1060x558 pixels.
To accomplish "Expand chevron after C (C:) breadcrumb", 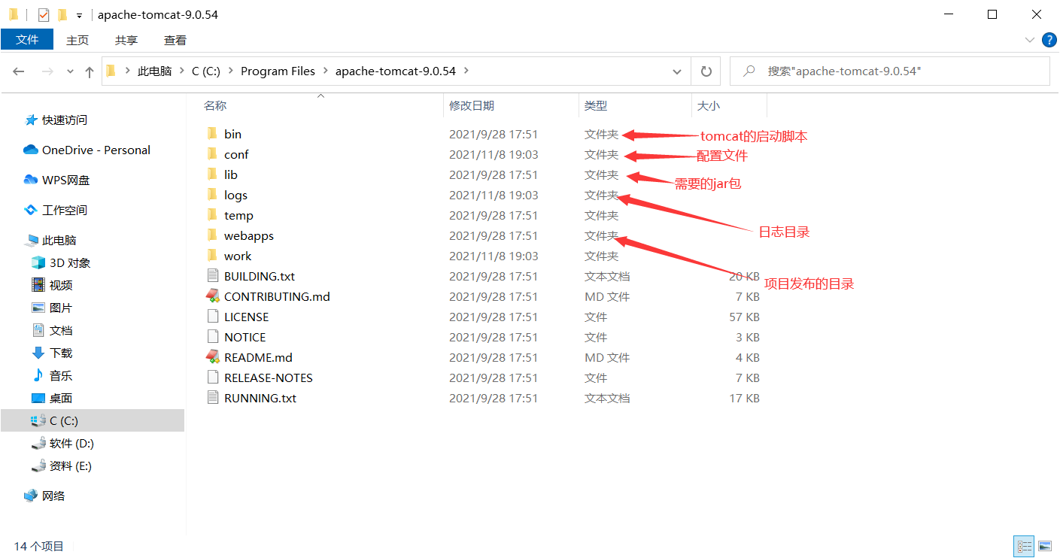I will pos(231,71).
